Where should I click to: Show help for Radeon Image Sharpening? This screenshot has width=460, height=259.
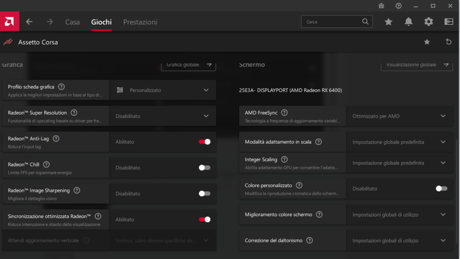point(77,190)
